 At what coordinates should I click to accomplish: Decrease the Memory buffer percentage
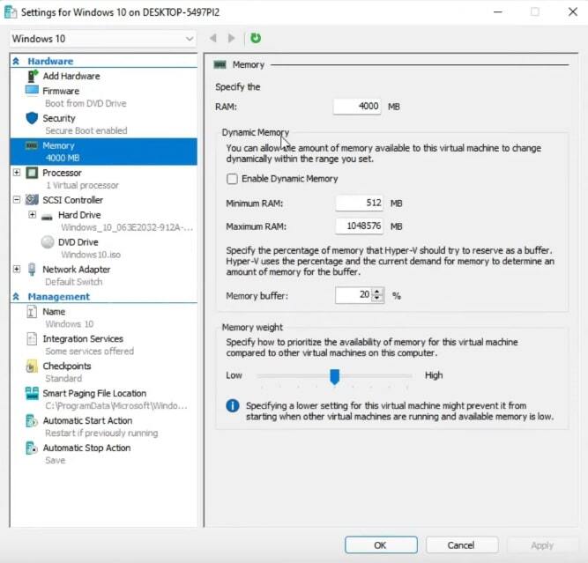coord(377,298)
